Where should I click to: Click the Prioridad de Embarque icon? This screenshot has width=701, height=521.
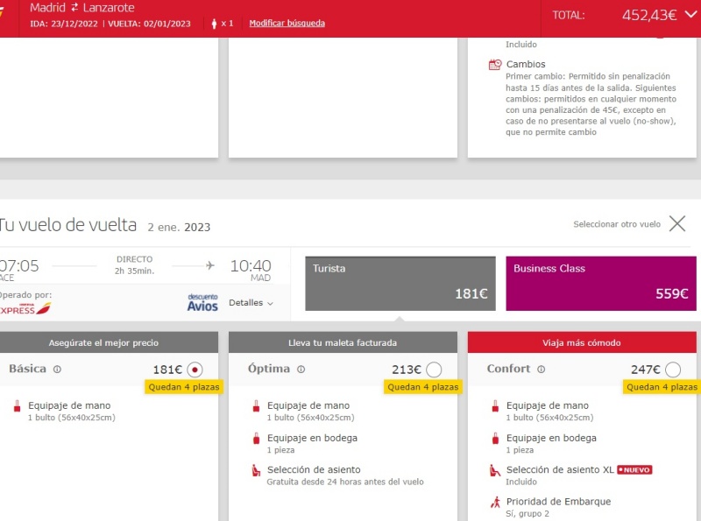pos(495,503)
